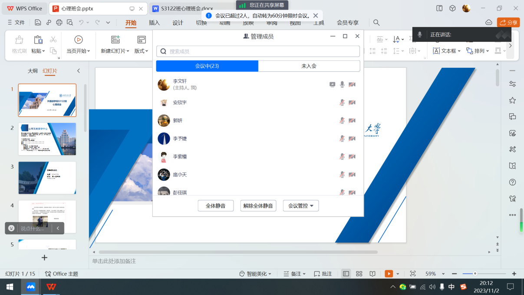This screenshot has height=295, width=524.
Task: Toggle microphone for 安欣宇
Action: click(342, 103)
